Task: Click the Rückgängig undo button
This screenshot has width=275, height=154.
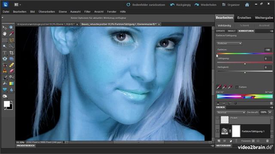Action: coord(180,5)
